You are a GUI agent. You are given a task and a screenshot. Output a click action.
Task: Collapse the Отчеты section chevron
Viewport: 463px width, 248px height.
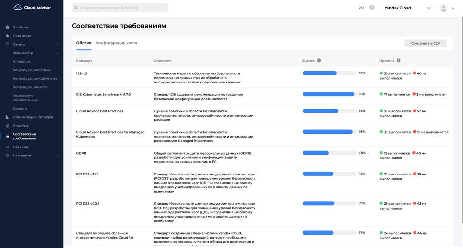tap(57, 45)
